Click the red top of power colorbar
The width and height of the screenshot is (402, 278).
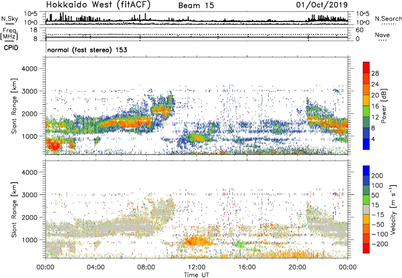366,67
